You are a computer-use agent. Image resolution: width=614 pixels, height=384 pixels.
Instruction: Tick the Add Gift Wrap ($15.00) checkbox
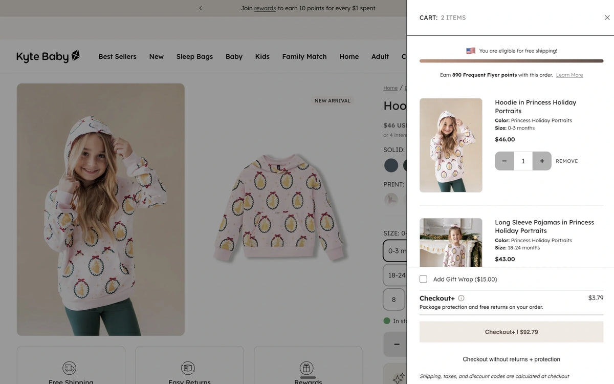pyautogui.click(x=423, y=279)
